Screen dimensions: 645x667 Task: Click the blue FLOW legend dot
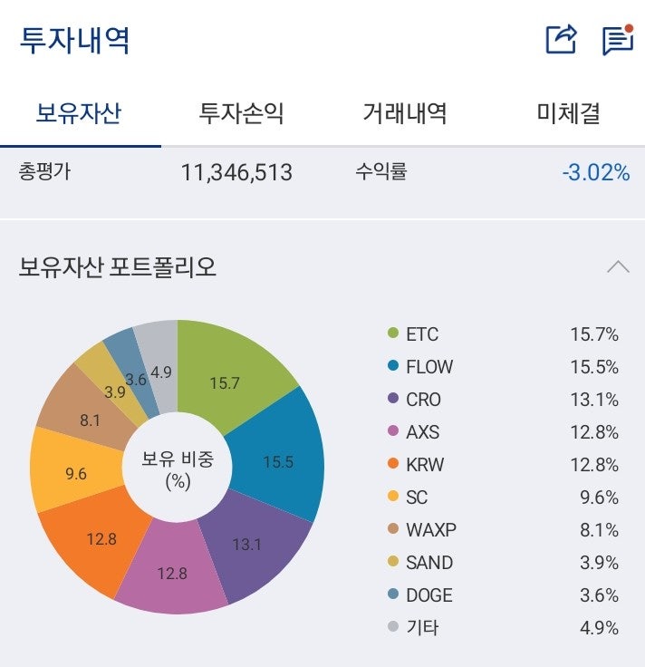click(392, 367)
